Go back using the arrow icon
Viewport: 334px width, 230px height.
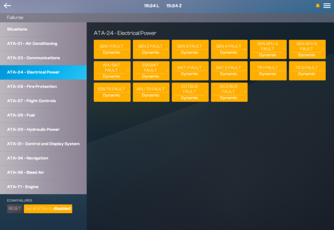pos(7,6)
